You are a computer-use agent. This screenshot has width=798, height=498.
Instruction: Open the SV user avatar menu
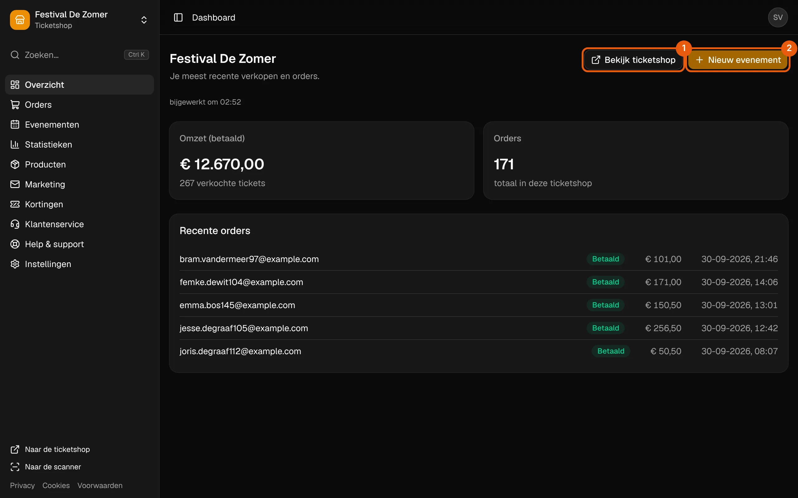[x=777, y=17]
